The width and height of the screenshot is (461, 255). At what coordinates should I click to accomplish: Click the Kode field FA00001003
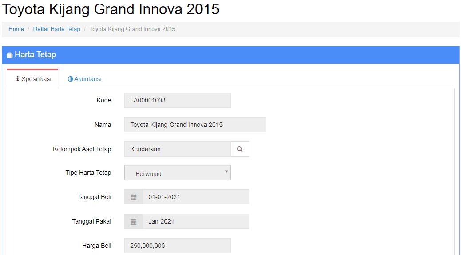tap(178, 100)
